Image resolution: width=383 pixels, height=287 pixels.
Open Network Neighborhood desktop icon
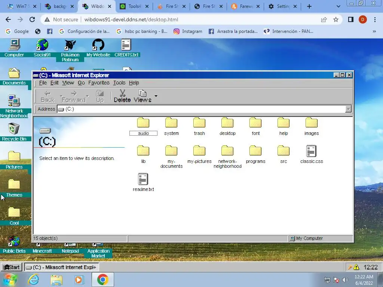[x=14, y=107]
